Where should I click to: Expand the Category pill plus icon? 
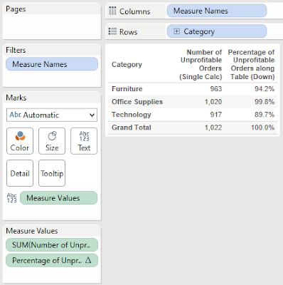pyautogui.click(x=176, y=31)
